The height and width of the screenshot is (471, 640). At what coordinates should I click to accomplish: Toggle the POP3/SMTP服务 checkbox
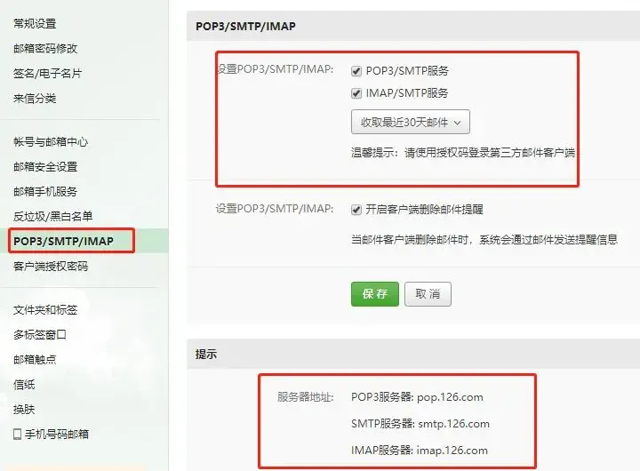[356, 71]
